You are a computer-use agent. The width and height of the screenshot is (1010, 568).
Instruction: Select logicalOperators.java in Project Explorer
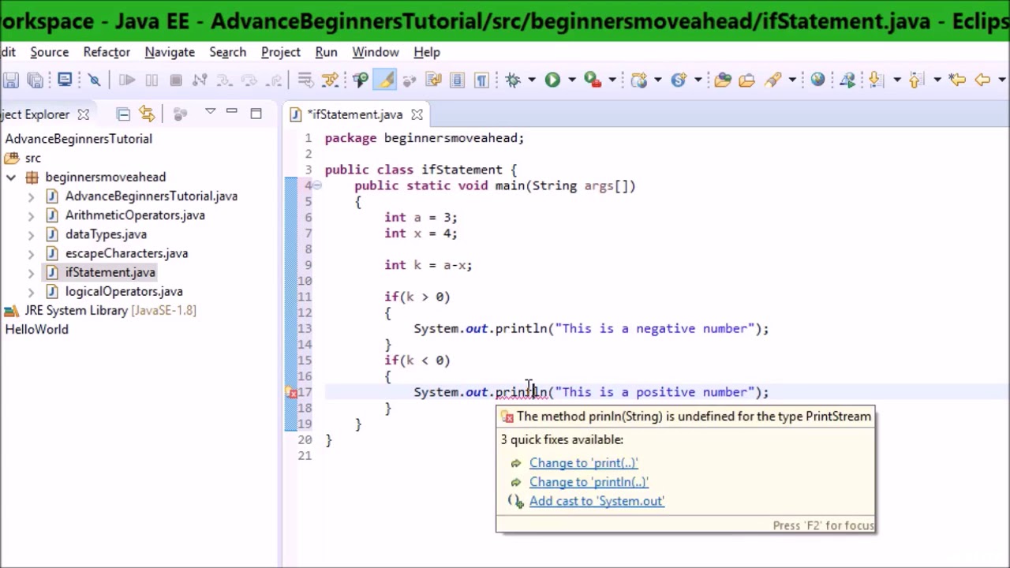click(x=124, y=291)
